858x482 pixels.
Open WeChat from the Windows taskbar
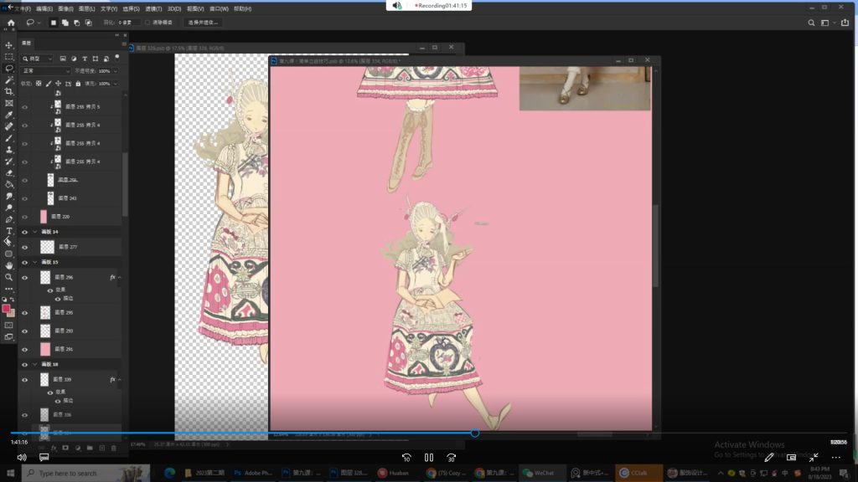click(539, 474)
